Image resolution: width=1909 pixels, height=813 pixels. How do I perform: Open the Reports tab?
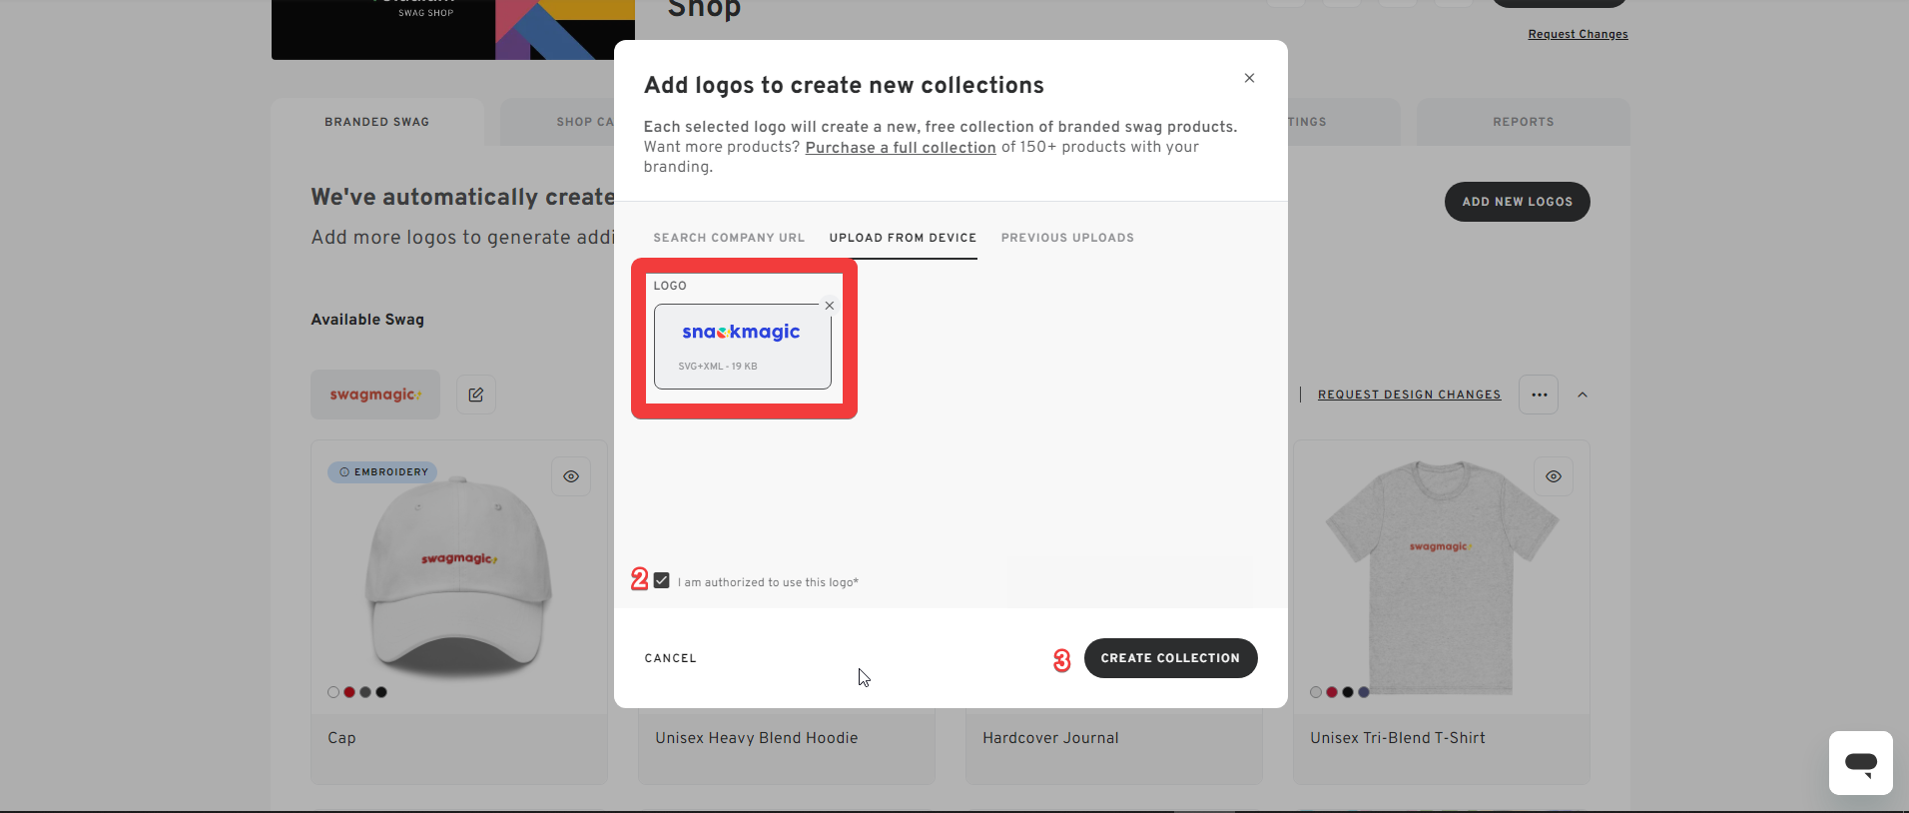1524,122
